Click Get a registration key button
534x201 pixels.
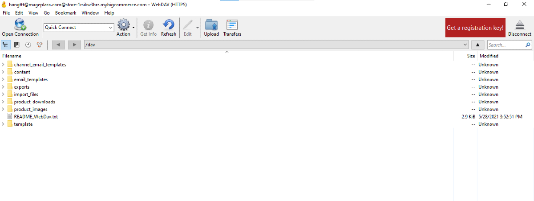pyautogui.click(x=475, y=28)
